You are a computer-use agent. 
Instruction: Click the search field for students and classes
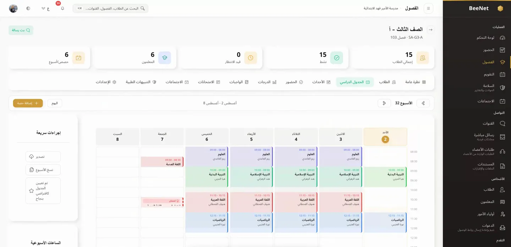tap(110, 8)
